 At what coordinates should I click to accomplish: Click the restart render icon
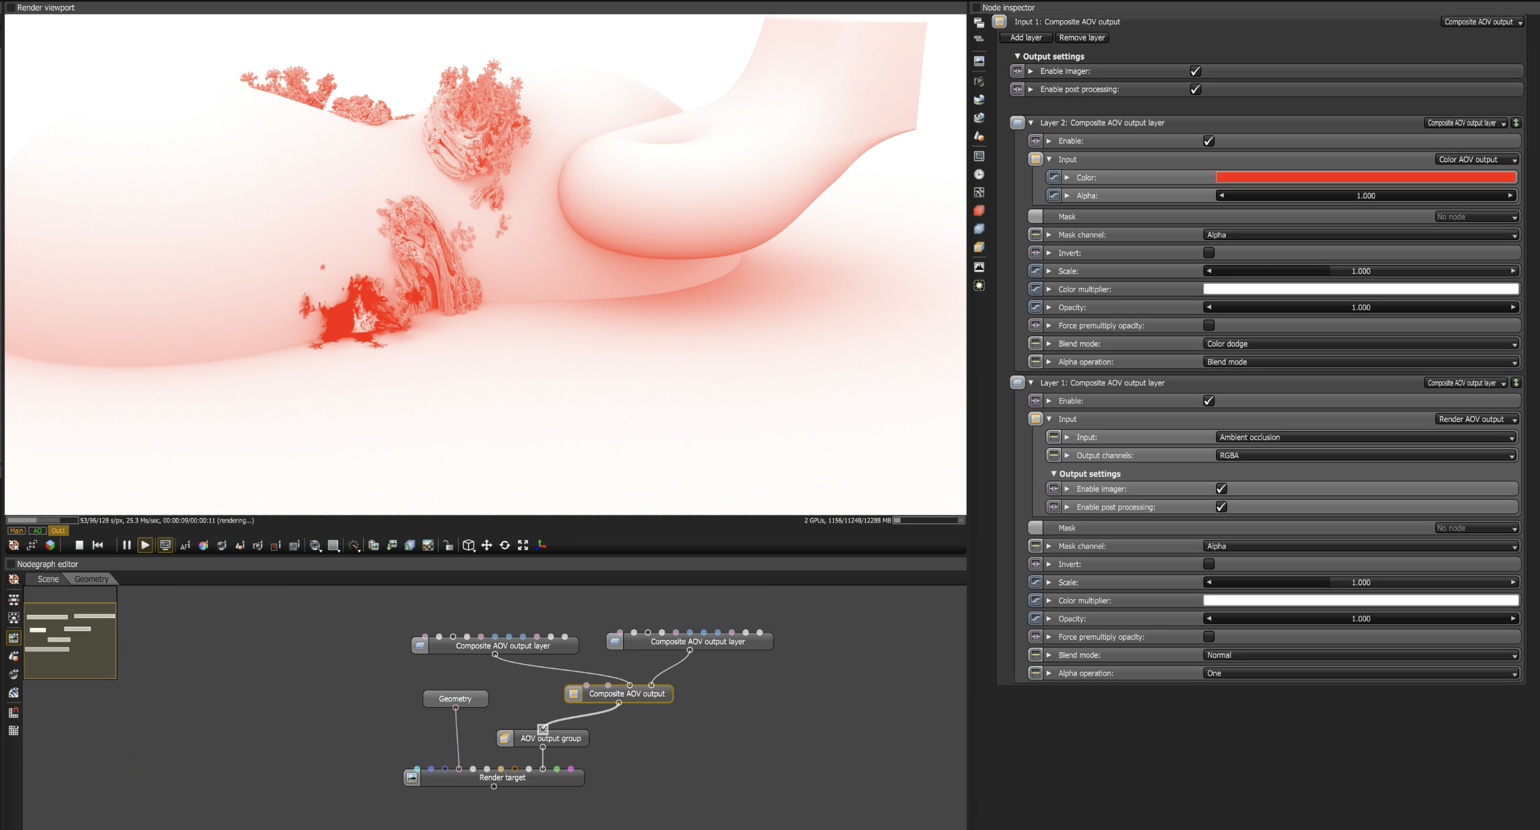[x=98, y=545]
